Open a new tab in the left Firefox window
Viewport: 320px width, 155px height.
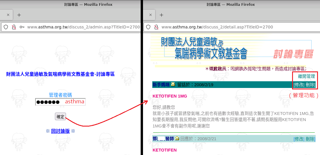[x=19, y=15]
